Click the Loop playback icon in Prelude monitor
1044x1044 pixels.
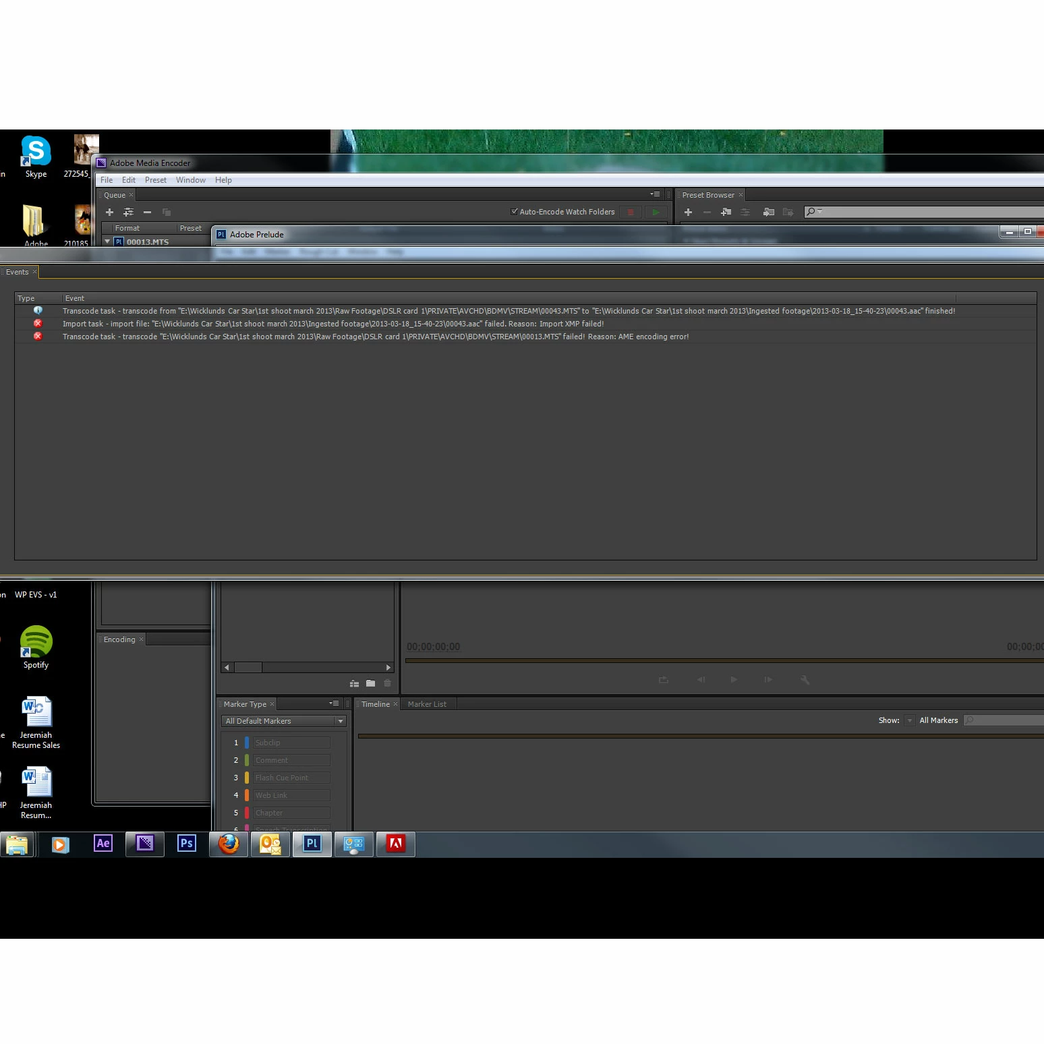click(x=664, y=680)
